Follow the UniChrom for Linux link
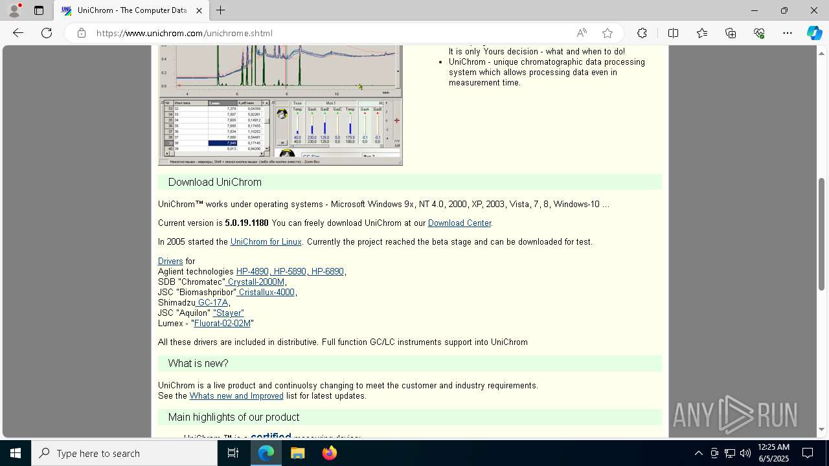 coord(266,242)
